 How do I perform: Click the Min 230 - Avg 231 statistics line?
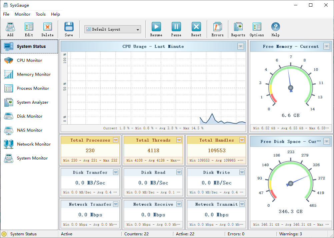click(x=90, y=161)
